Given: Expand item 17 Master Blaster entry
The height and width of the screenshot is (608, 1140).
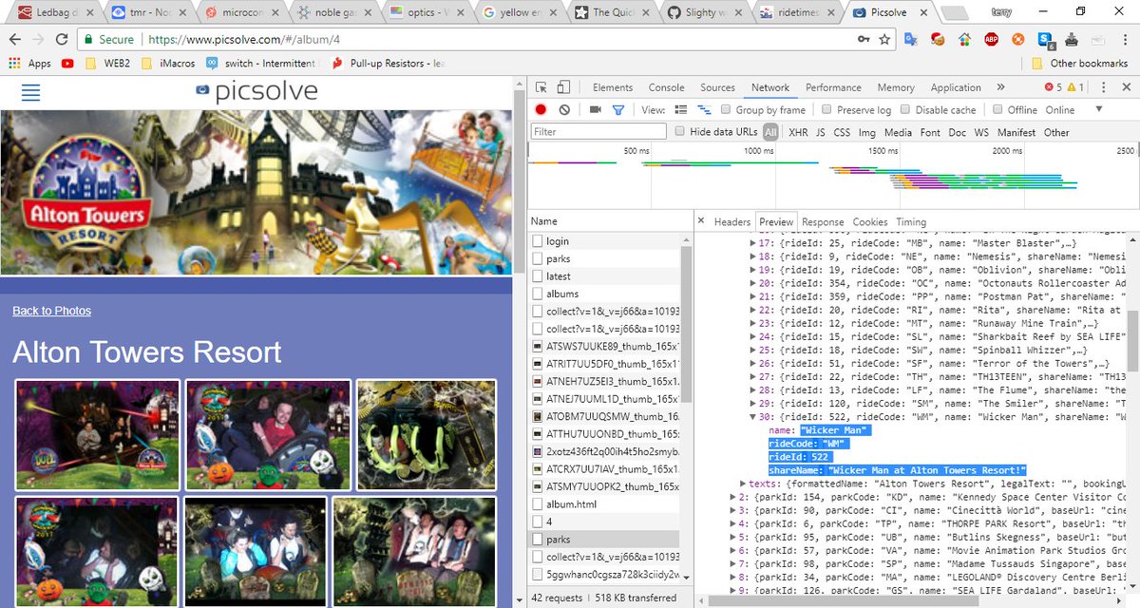Looking at the screenshot, I should 753,243.
